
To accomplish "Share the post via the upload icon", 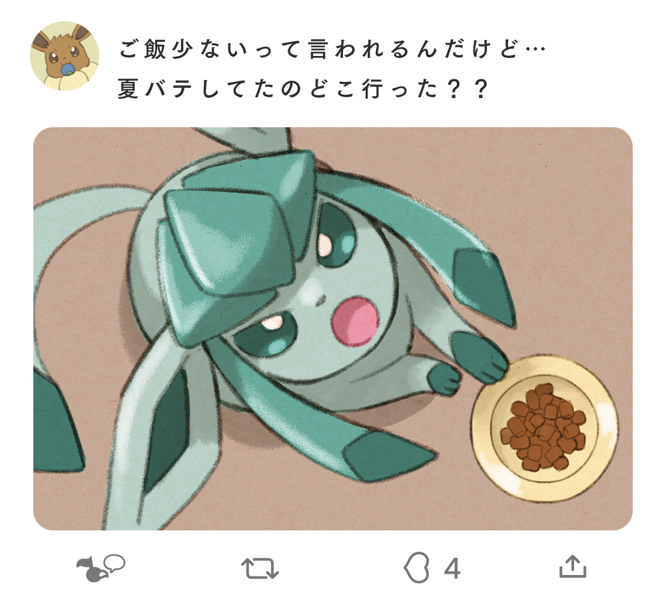I will tap(573, 566).
